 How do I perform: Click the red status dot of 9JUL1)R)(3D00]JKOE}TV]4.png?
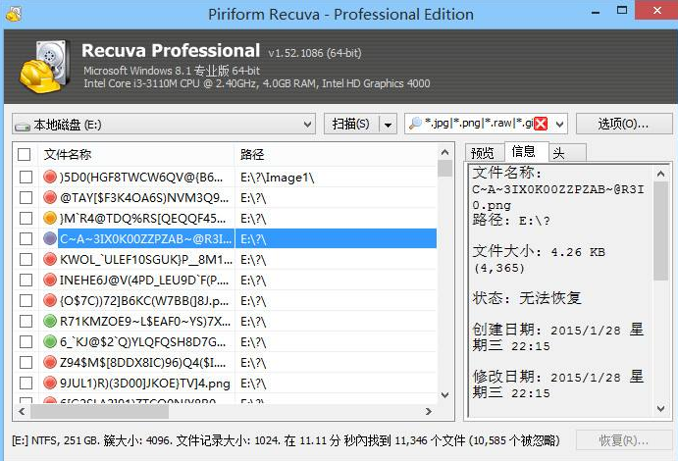(50, 383)
